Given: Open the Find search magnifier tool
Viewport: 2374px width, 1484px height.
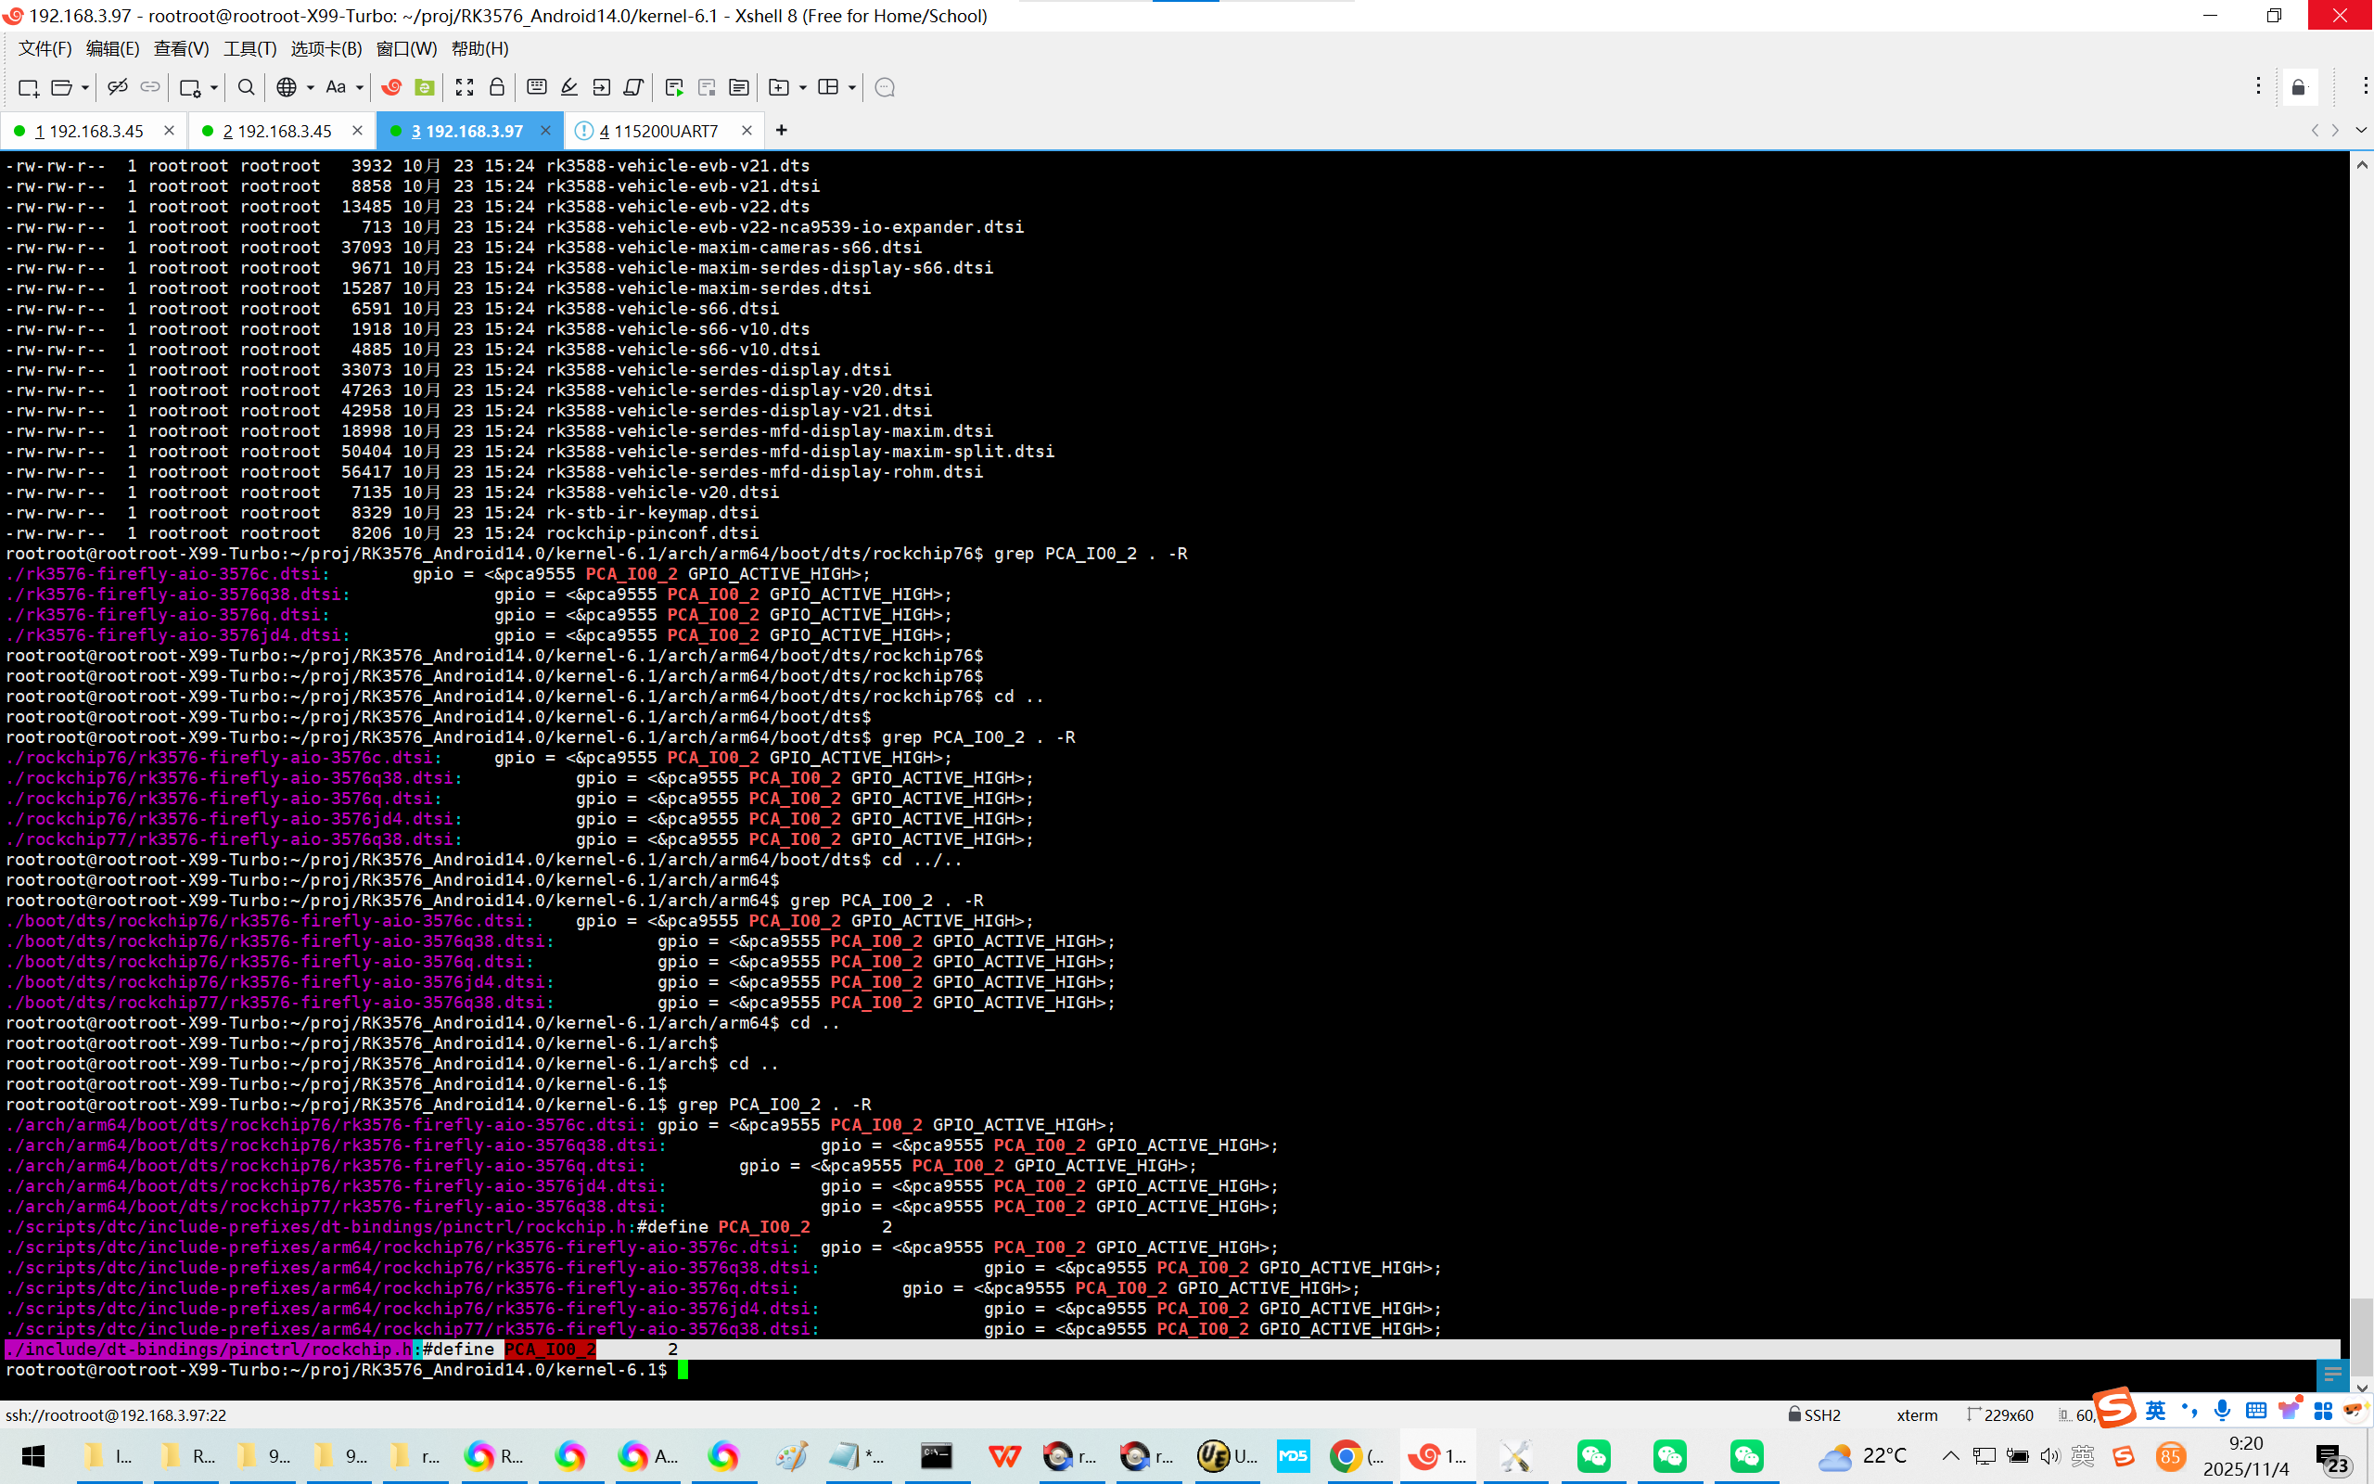Looking at the screenshot, I should point(247,87).
